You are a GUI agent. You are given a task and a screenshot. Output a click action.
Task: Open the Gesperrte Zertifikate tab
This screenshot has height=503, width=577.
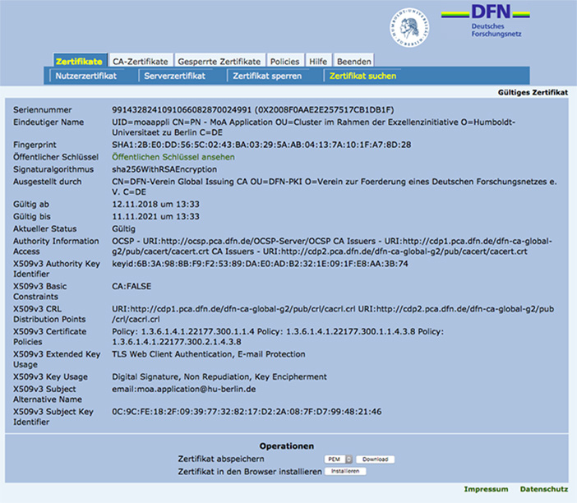point(219,62)
